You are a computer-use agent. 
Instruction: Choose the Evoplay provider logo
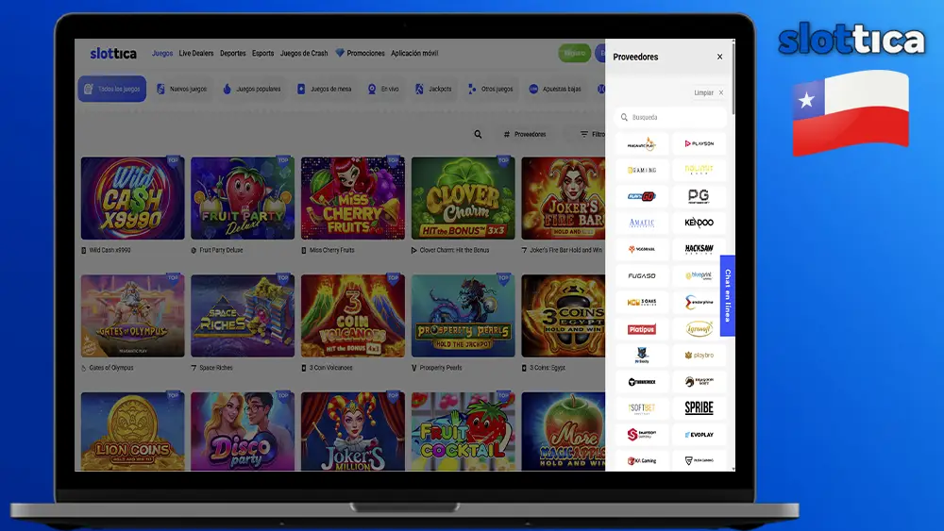click(699, 435)
